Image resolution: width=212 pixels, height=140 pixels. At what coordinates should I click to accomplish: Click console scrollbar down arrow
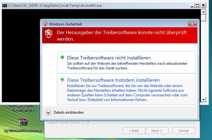pyautogui.click(x=203, y=100)
